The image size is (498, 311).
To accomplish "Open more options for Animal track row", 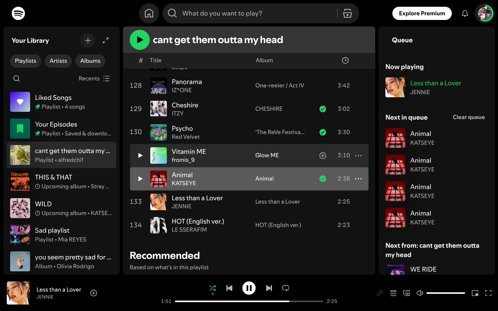I will 358,179.
